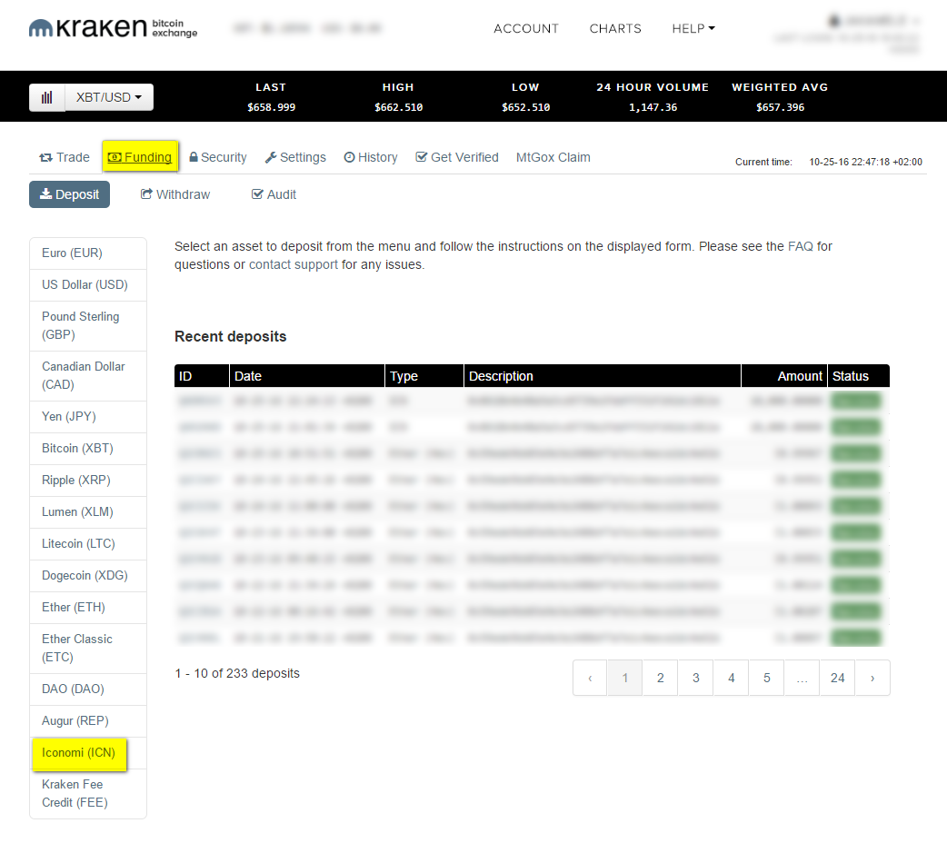
Task: Jump to page 24 of deposits
Action: coord(837,679)
